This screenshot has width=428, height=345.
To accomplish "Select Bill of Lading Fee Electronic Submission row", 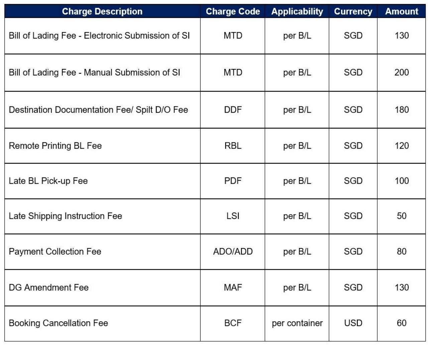I will point(215,36).
